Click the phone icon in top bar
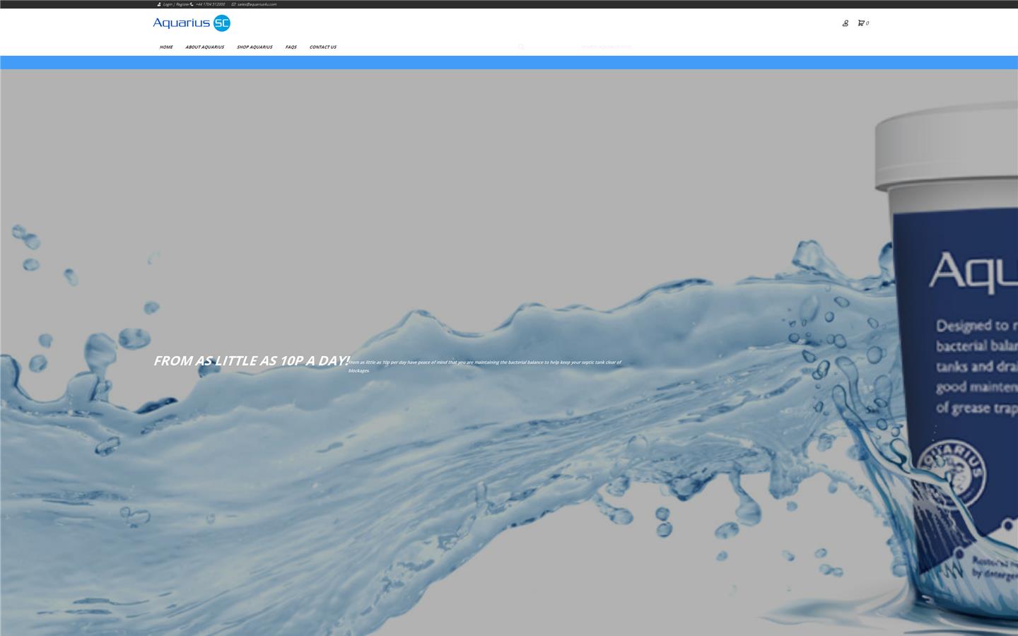Screen dimensions: 1018x636 click(192, 4)
